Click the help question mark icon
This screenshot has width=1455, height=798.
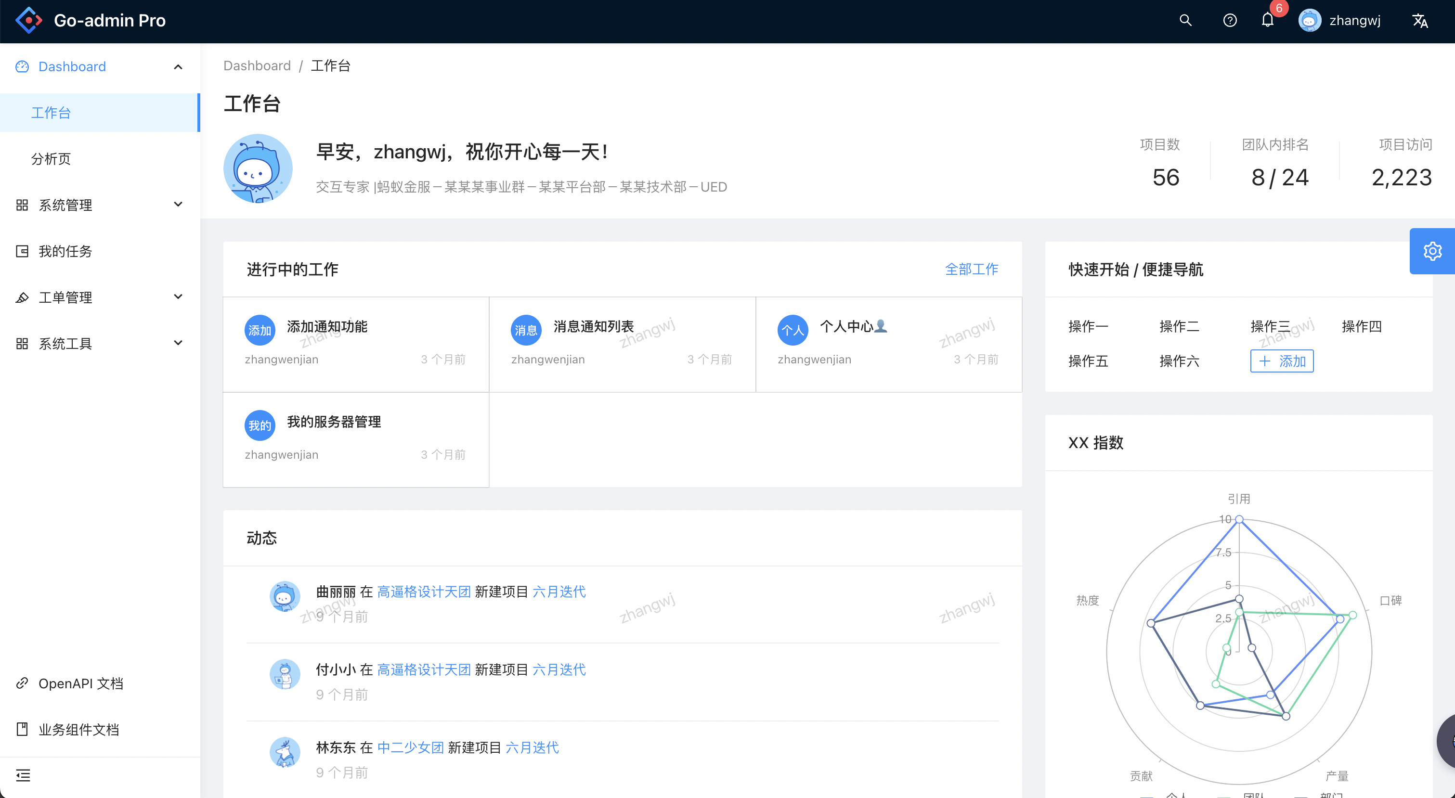[1230, 20]
